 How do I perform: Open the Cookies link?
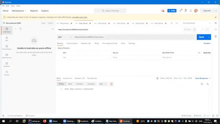(x=207, y=43)
